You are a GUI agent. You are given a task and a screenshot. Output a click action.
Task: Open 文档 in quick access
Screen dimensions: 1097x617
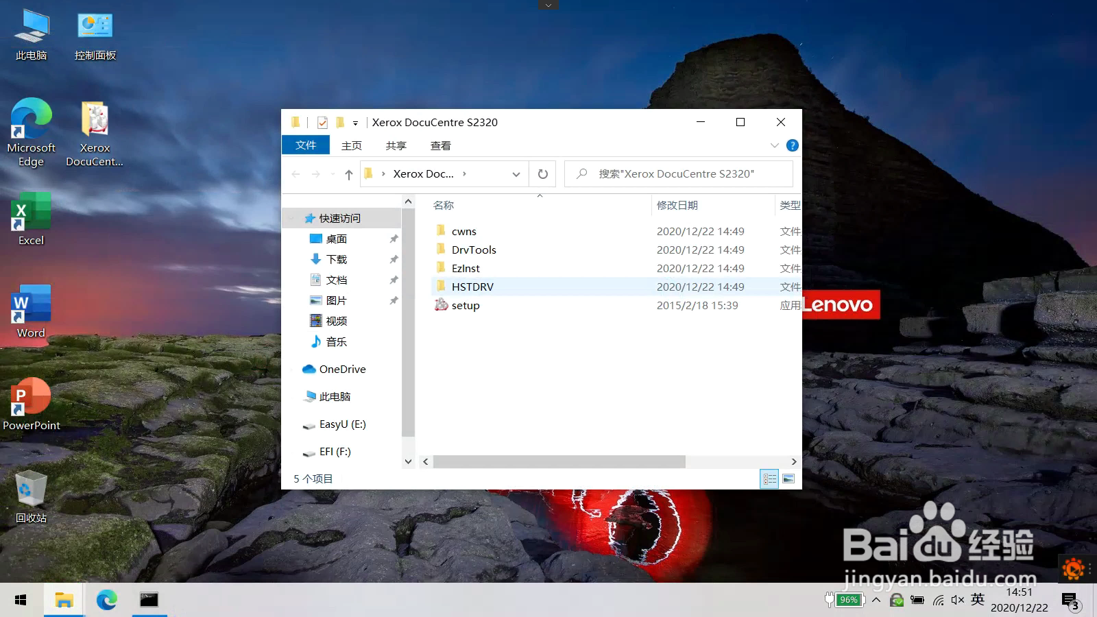337,280
